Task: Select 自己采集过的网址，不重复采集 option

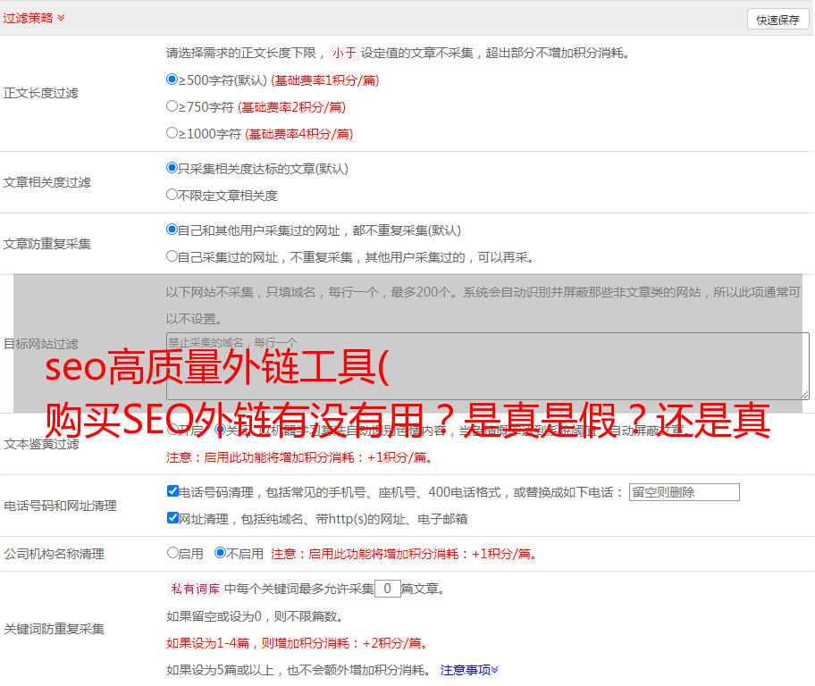Action: 172,256
